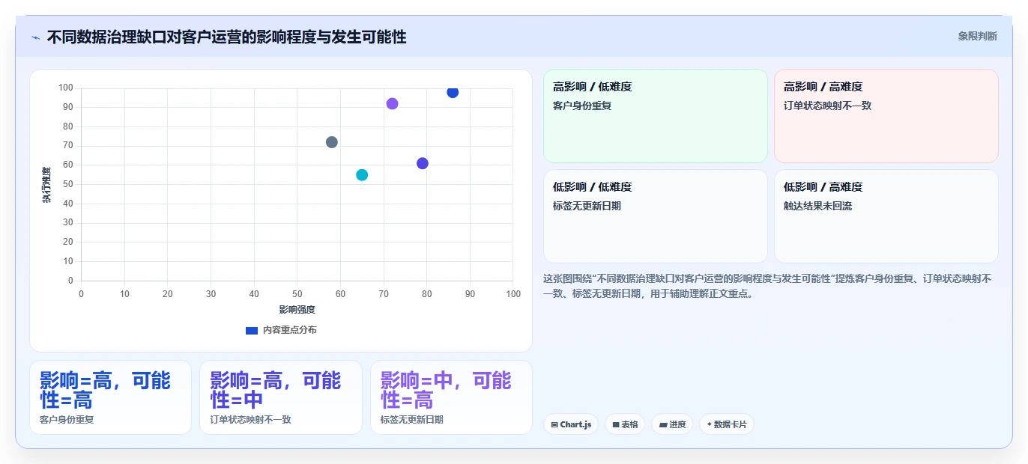The image size is (1028, 464).
Task: Open the 低影响 / 低难度 quadrant card
Action: pyautogui.click(x=656, y=216)
